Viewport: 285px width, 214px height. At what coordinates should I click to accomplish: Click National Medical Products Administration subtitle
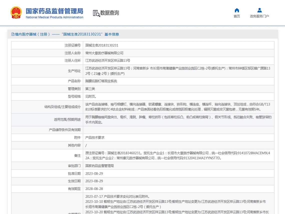(x=54, y=17)
